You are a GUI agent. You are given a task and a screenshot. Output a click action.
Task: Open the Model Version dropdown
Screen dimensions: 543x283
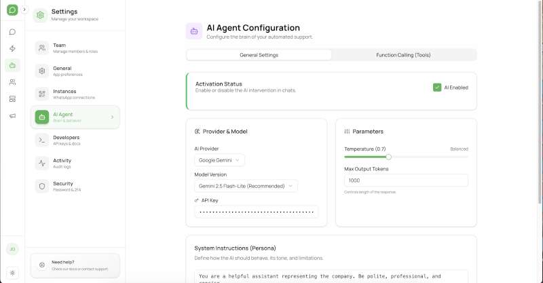click(246, 186)
